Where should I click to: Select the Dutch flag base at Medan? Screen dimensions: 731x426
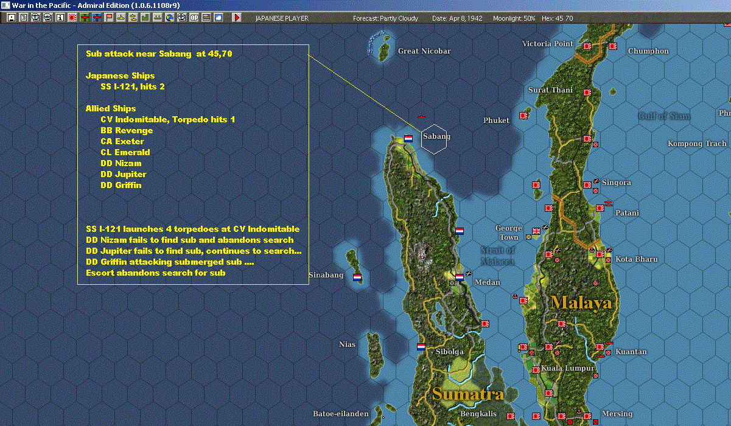(460, 277)
